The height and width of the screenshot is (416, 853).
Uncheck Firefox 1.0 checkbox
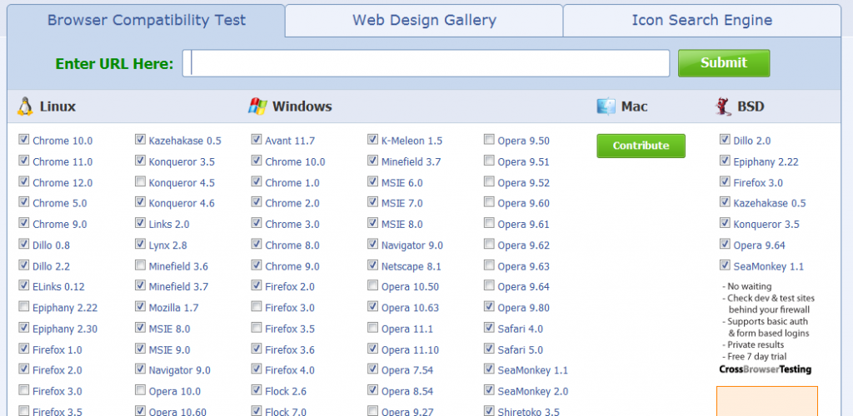[x=24, y=348]
